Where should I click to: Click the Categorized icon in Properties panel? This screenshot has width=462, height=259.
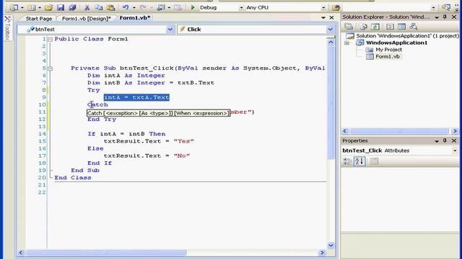(347, 161)
